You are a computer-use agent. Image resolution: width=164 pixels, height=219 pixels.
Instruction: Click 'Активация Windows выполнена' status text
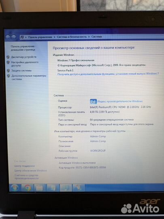coord(77,163)
